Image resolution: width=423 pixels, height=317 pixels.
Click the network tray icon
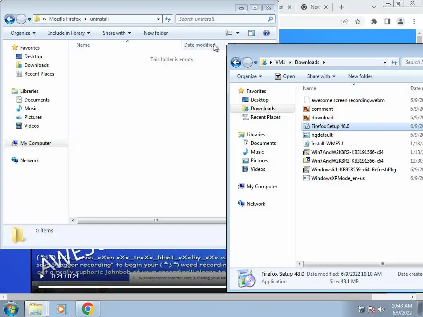pyautogui.click(x=361, y=309)
